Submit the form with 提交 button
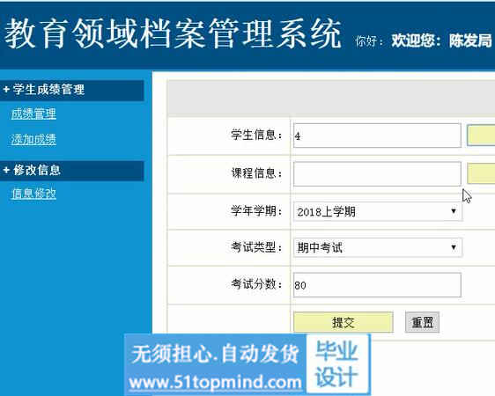 coord(344,322)
